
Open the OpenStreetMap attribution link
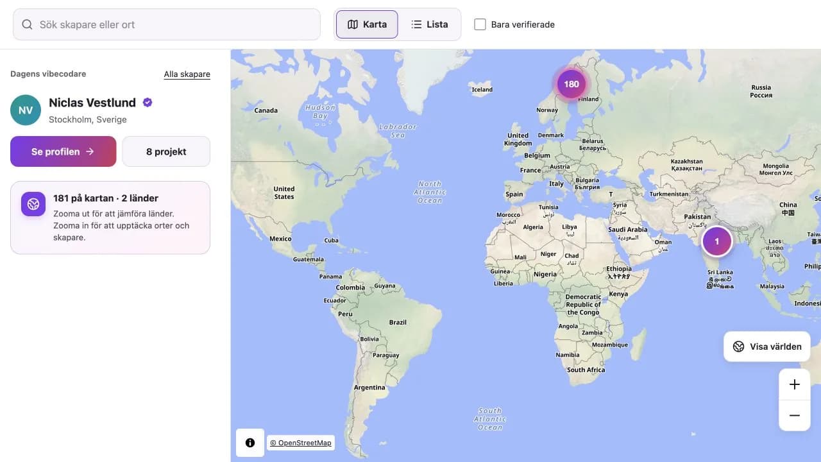301,443
